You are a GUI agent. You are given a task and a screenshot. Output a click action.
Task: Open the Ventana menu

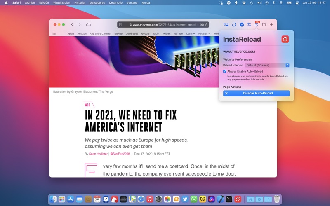(132, 3)
